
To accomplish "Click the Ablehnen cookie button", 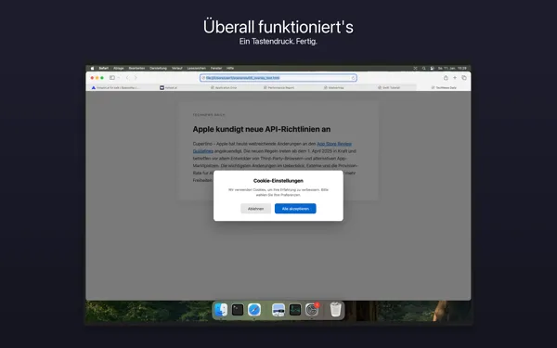I will click(256, 209).
